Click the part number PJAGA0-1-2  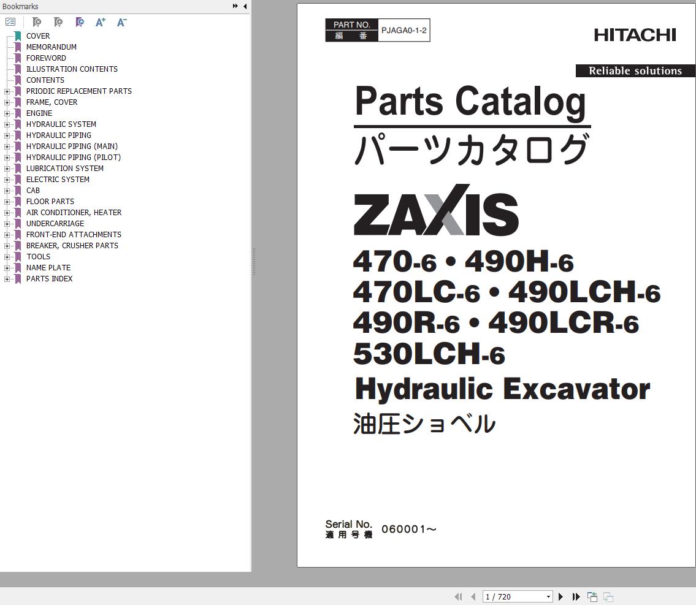(404, 30)
